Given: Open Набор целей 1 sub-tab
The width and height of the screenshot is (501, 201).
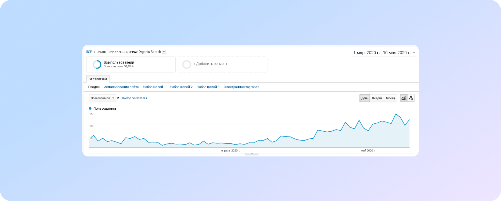Looking at the screenshot, I should point(154,87).
